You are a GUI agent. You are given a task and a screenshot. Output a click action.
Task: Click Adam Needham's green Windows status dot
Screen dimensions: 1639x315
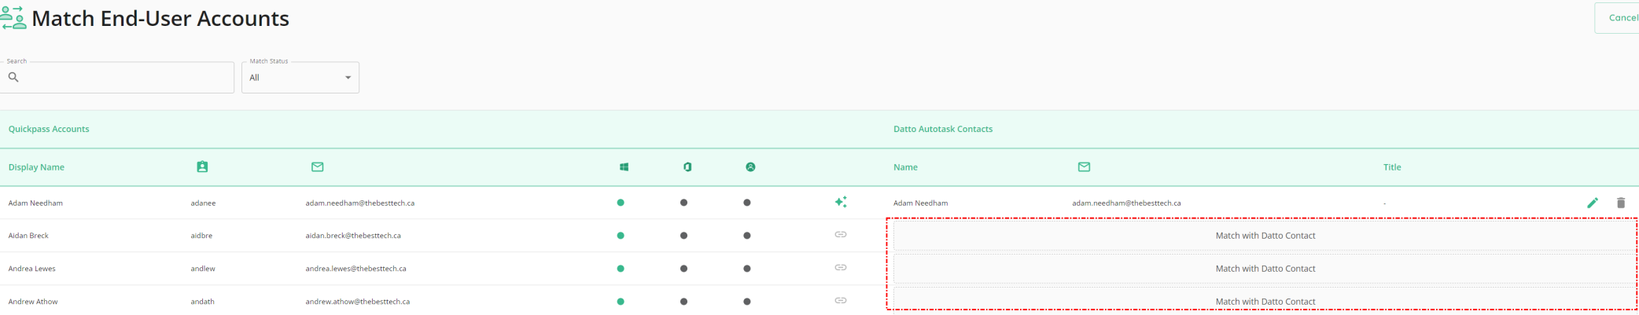coord(621,203)
